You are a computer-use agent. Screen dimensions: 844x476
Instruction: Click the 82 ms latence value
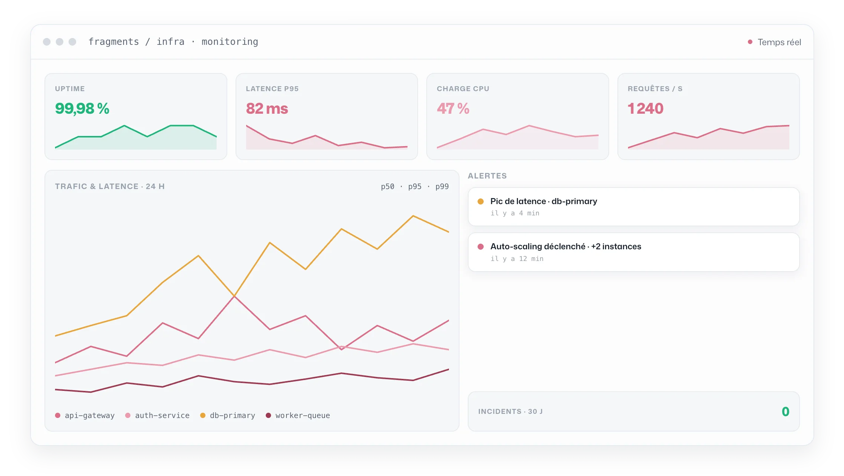pos(267,108)
